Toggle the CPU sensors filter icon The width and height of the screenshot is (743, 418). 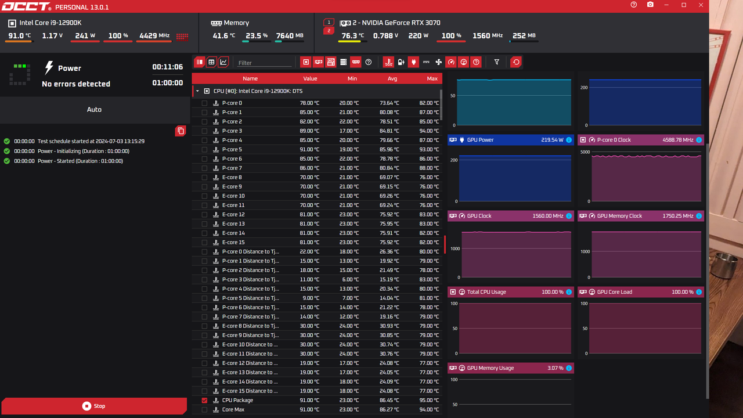pyautogui.click(x=306, y=62)
